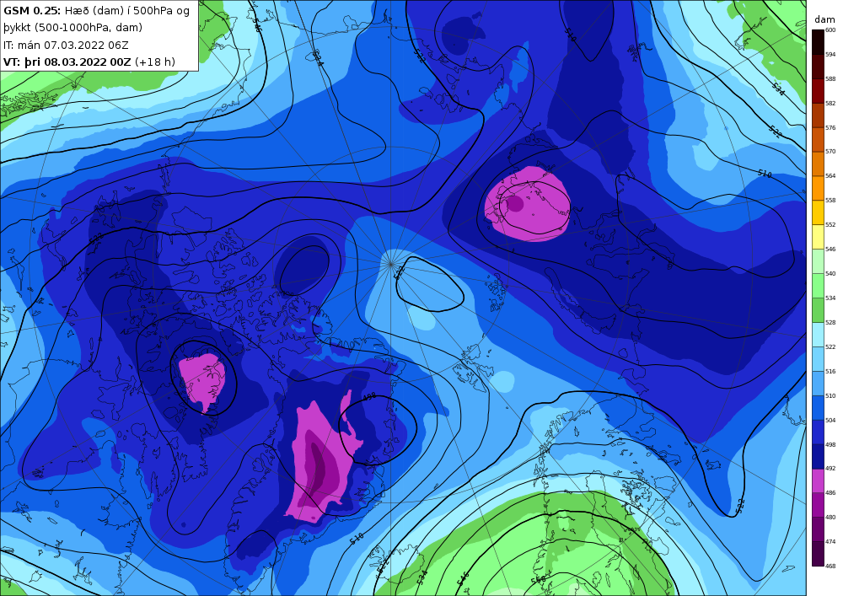
Task: Select the dark red legend swatch between 588 and 582
Action: point(818,91)
